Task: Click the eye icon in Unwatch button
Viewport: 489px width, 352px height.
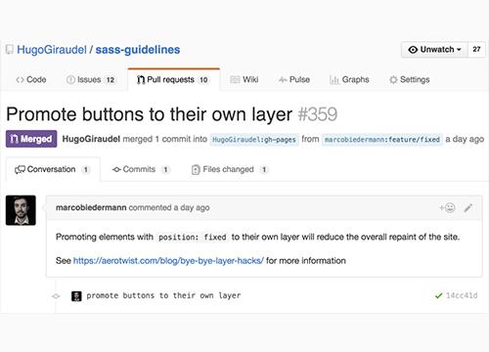Action: click(413, 50)
